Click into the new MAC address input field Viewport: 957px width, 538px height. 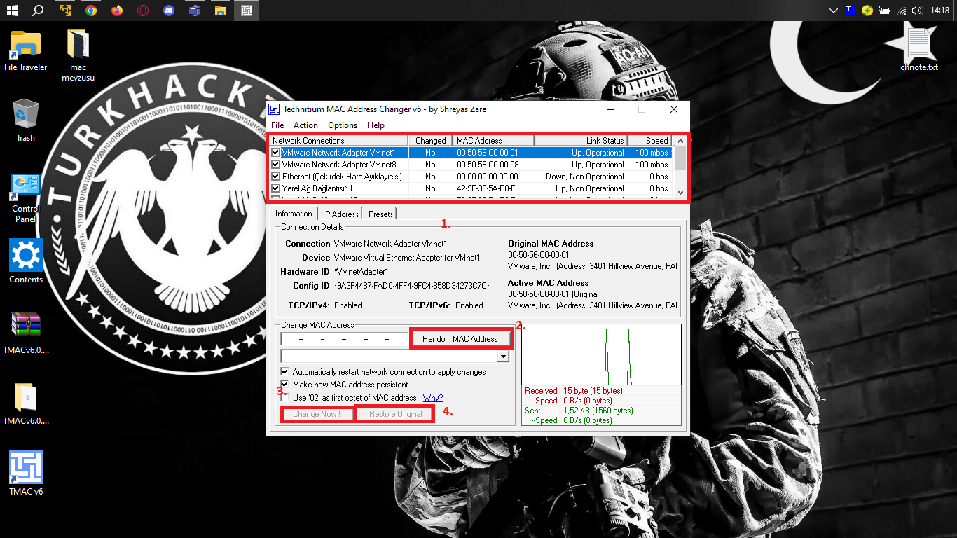tap(345, 339)
